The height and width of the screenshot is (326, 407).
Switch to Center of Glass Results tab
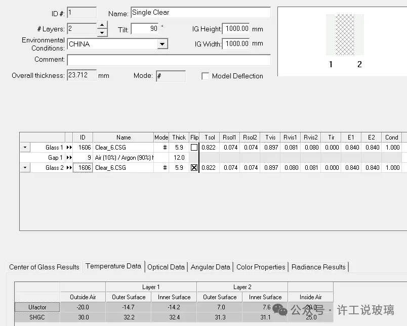44,267
